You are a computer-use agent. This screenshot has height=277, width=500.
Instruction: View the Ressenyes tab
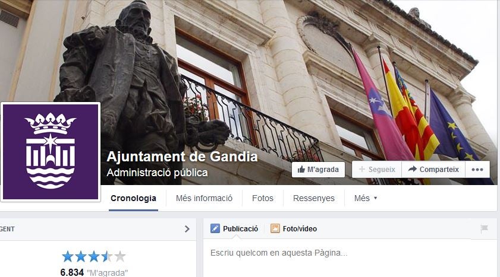tap(314, 198)
